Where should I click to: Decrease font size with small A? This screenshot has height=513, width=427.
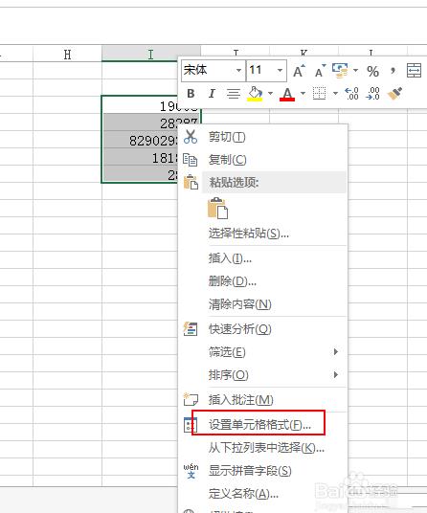pos(320,71)
